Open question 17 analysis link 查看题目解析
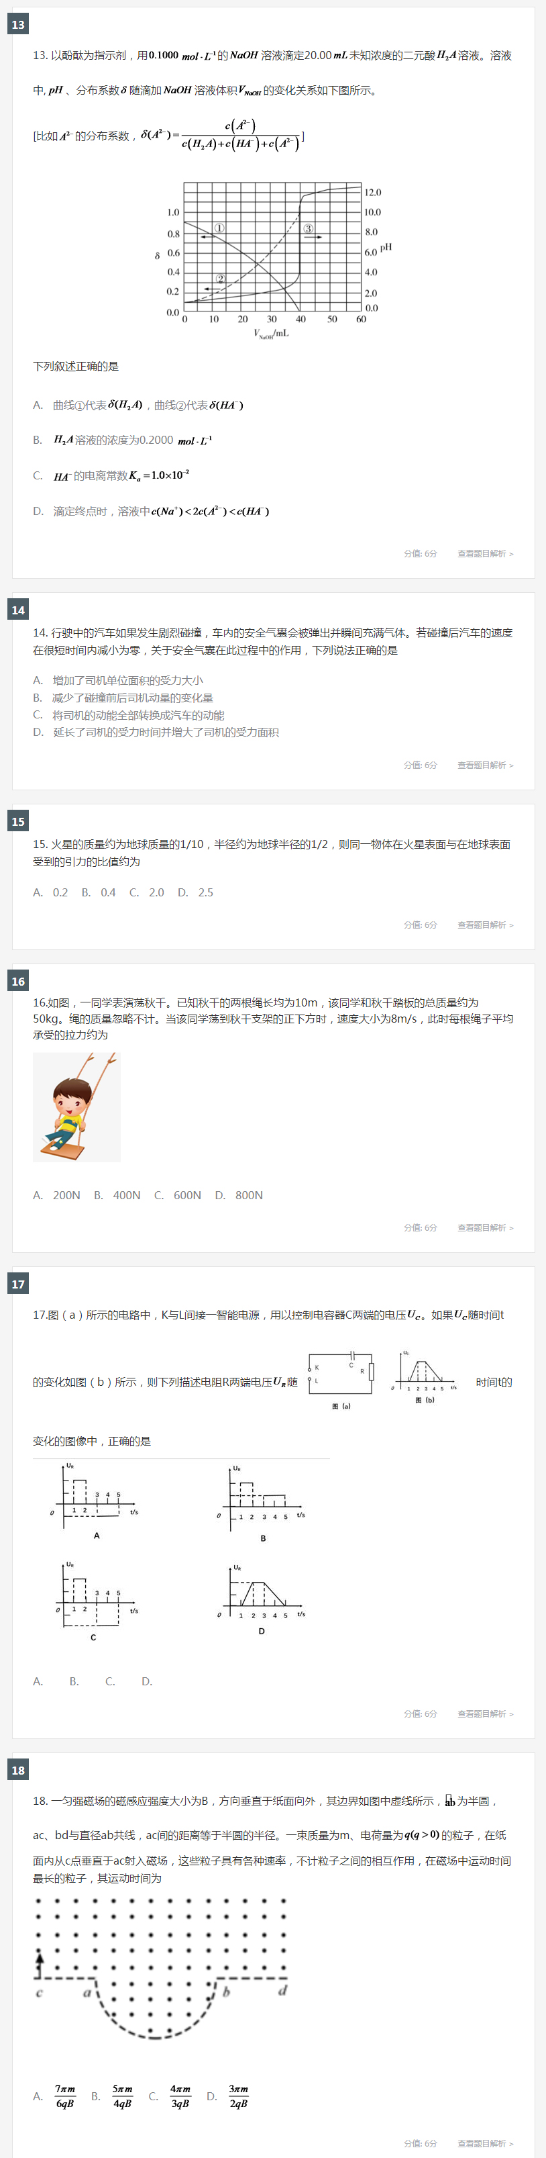Viewport: 546px width, 2158px height. 485,1714
